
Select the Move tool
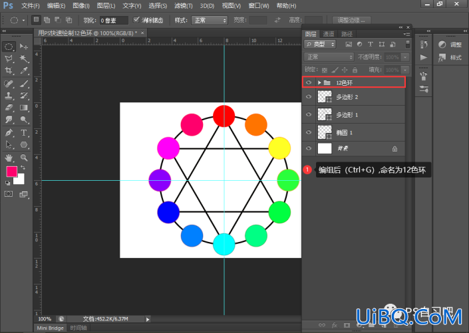tap(24, 47)
